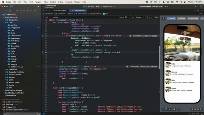The image size is (204, 115).
Task: Tap the Beta row in preview
Action: tap(182, 65)
